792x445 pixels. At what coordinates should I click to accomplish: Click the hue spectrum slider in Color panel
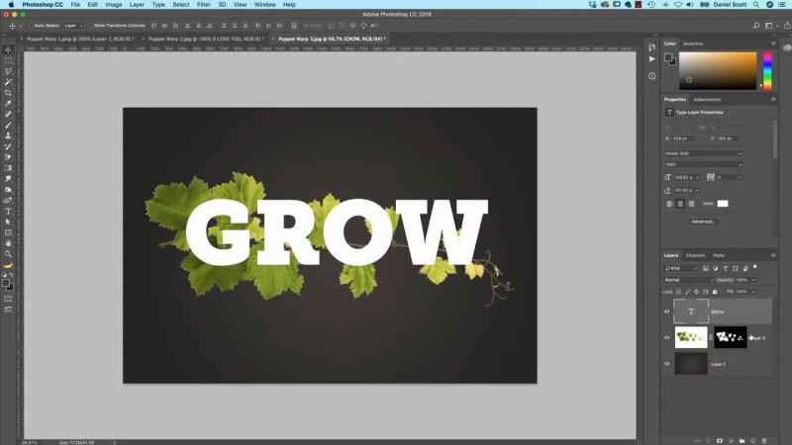[768, 70]
